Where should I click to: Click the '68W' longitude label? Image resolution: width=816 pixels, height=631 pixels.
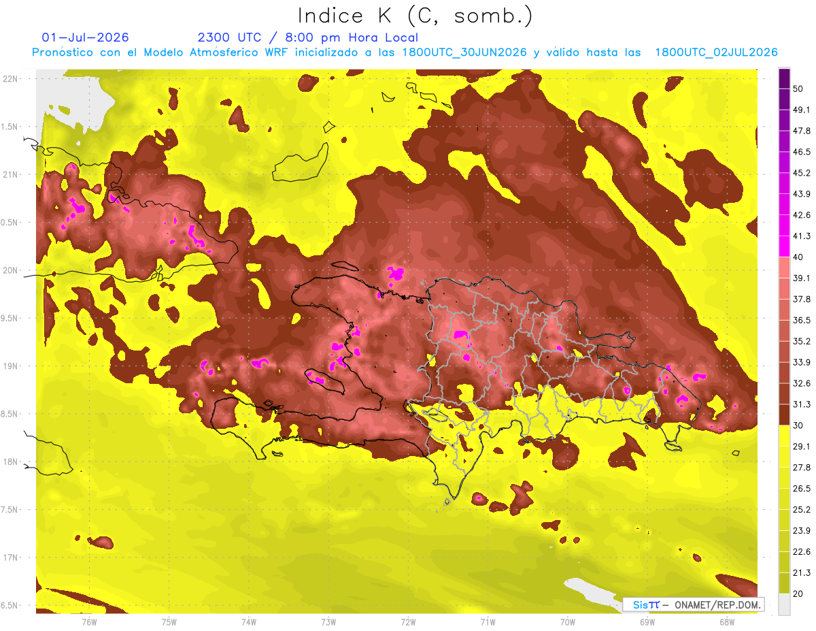(x=727, y=621)
